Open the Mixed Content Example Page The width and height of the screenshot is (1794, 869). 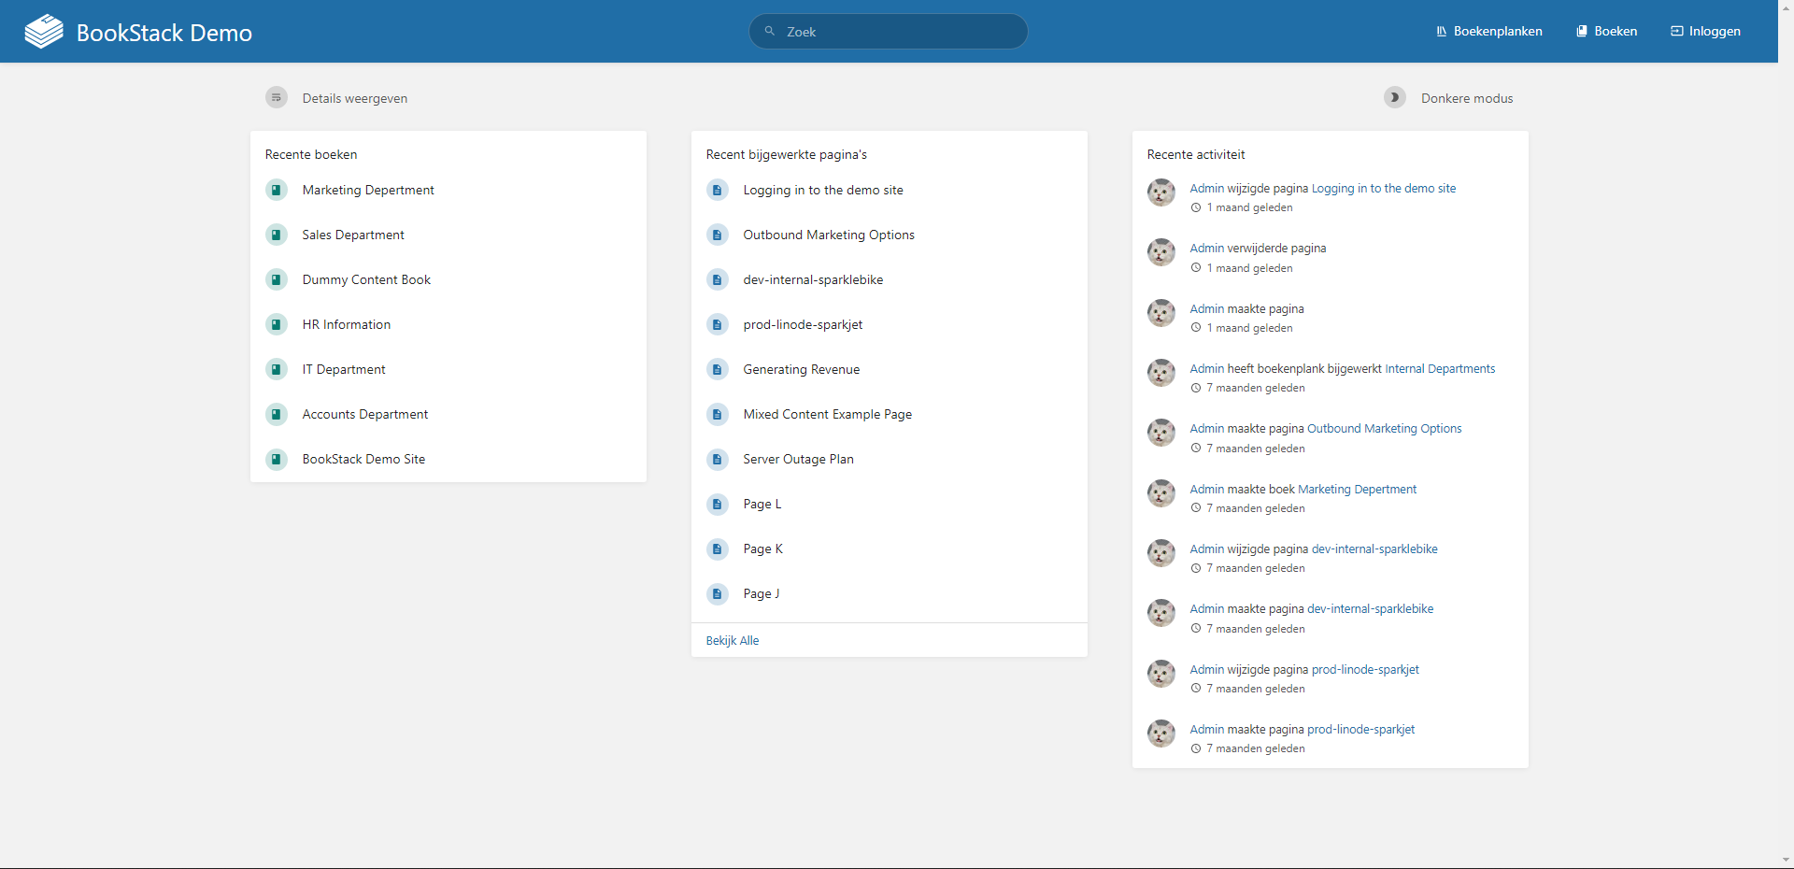coord(827,415)
